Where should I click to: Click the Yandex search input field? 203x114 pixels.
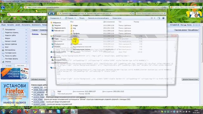point(27,15)
